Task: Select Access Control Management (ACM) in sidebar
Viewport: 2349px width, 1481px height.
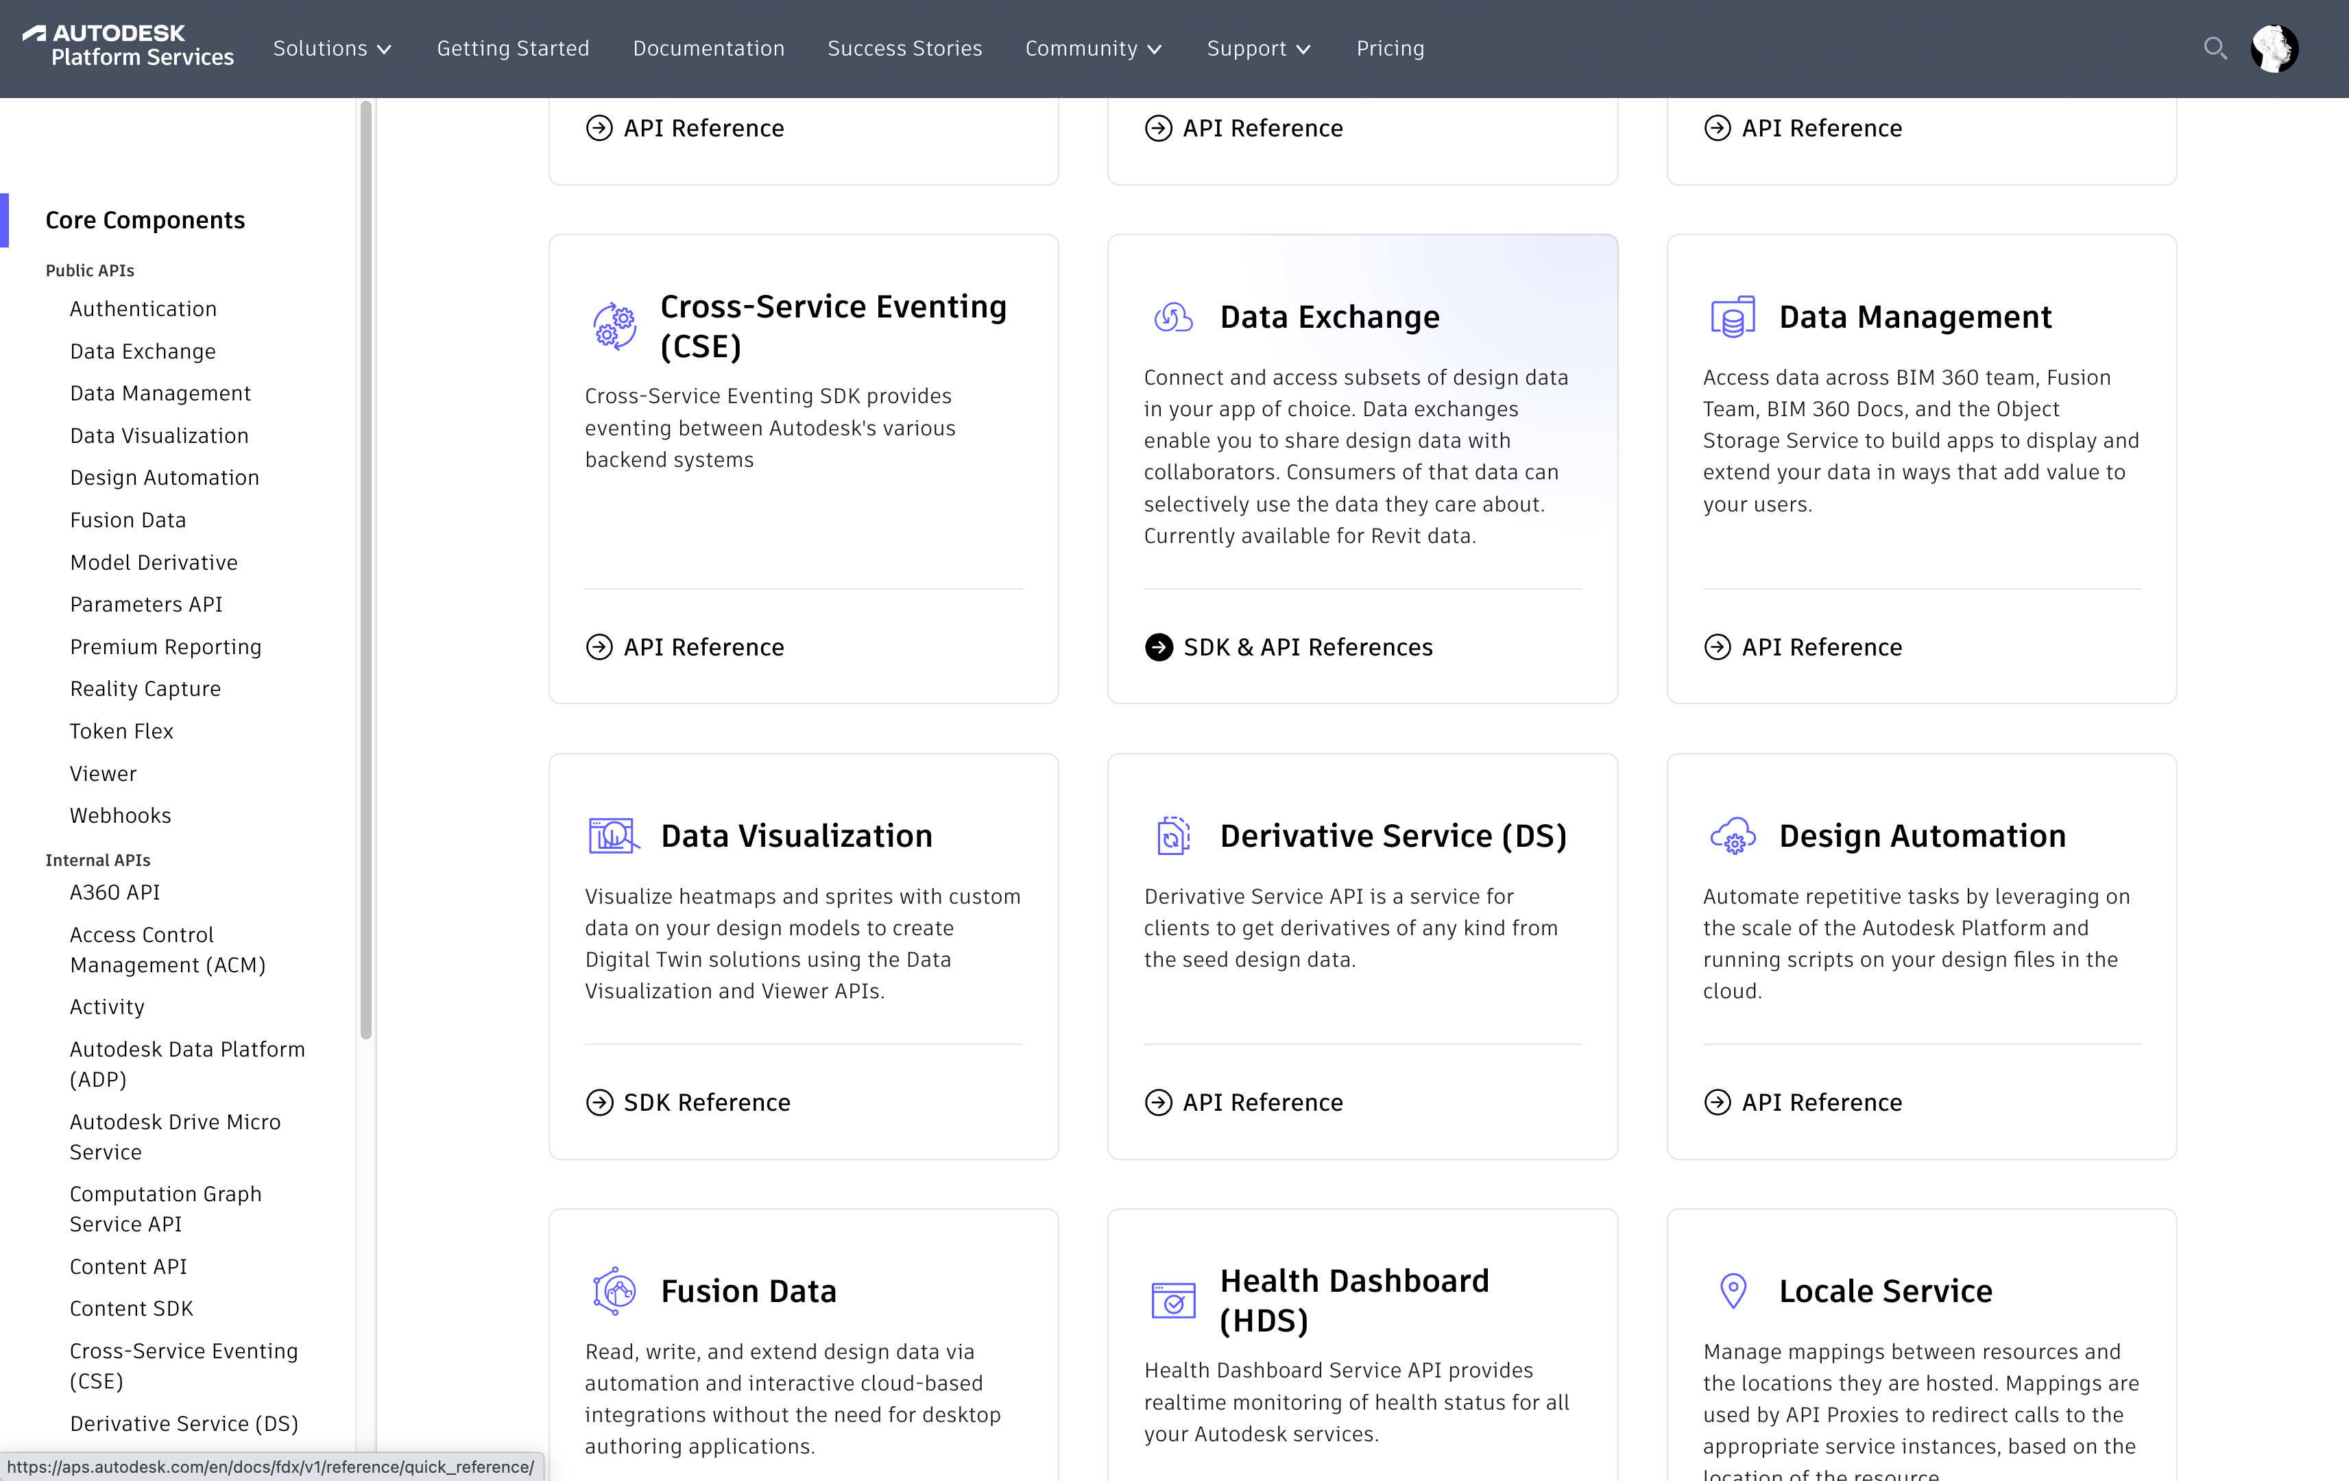Action: pos(167,950)
